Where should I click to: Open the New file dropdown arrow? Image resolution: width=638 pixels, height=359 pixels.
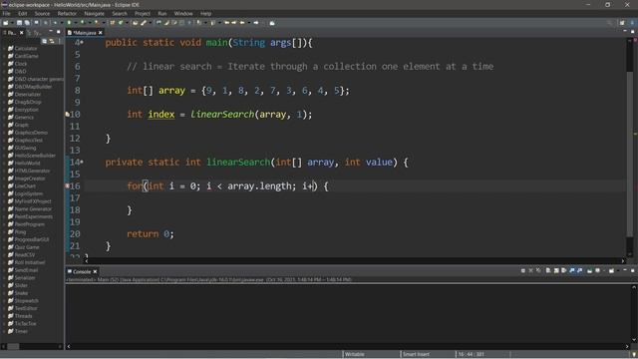[12, 23]
